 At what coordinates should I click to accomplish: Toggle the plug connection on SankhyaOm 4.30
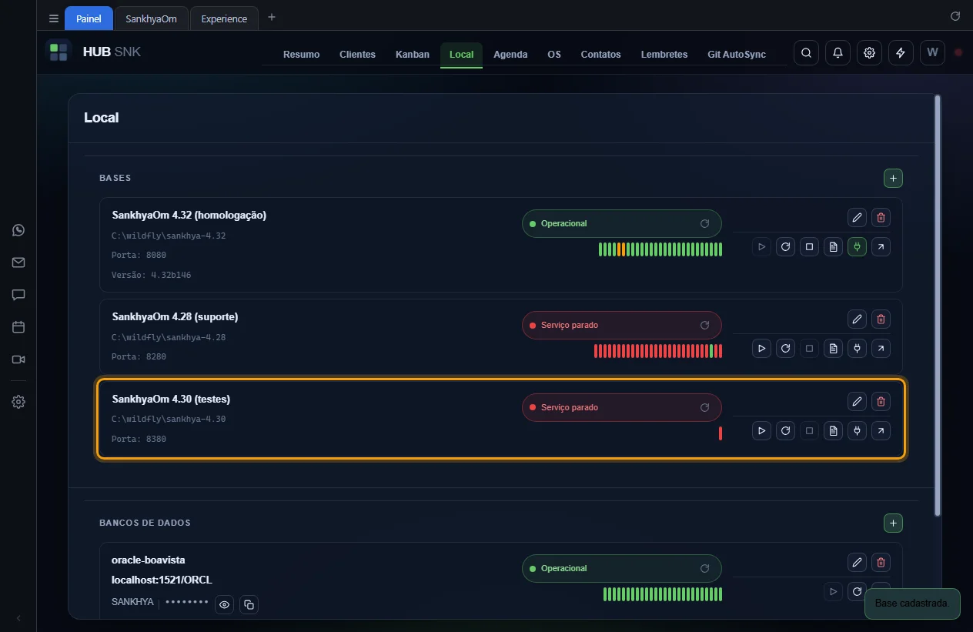857,431
